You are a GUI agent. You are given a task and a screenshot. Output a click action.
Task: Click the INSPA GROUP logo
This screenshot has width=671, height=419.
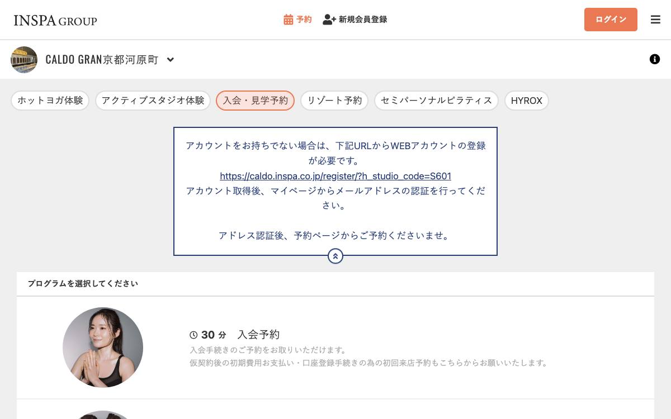55,21
